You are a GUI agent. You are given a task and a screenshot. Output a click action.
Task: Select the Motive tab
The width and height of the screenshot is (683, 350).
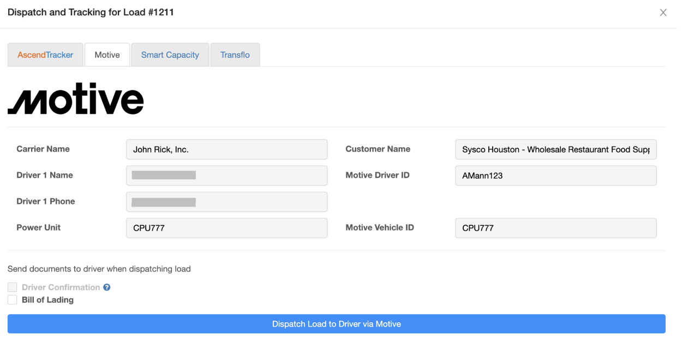[107, 55]
